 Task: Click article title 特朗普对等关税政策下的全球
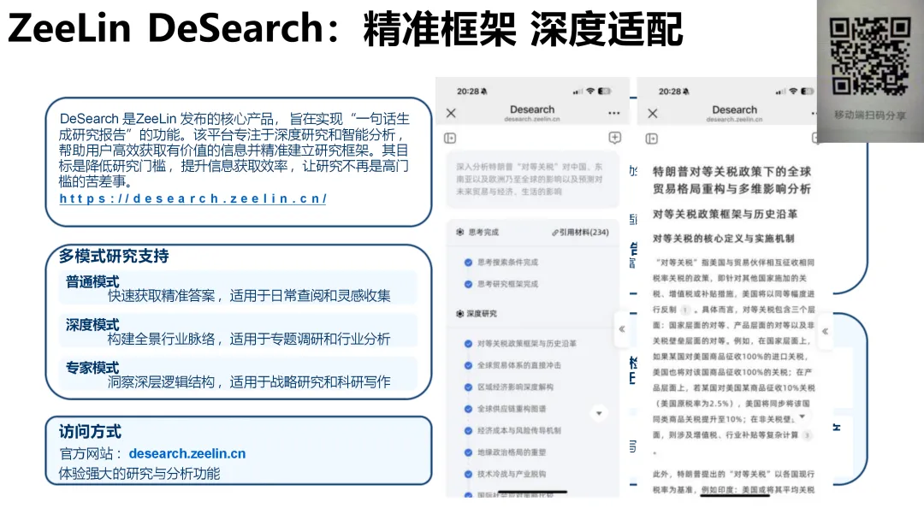tap(731, 172)
